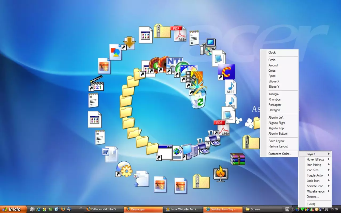Click the 13:50 system clock
341x213 pixels.
[x=334, y=209]
